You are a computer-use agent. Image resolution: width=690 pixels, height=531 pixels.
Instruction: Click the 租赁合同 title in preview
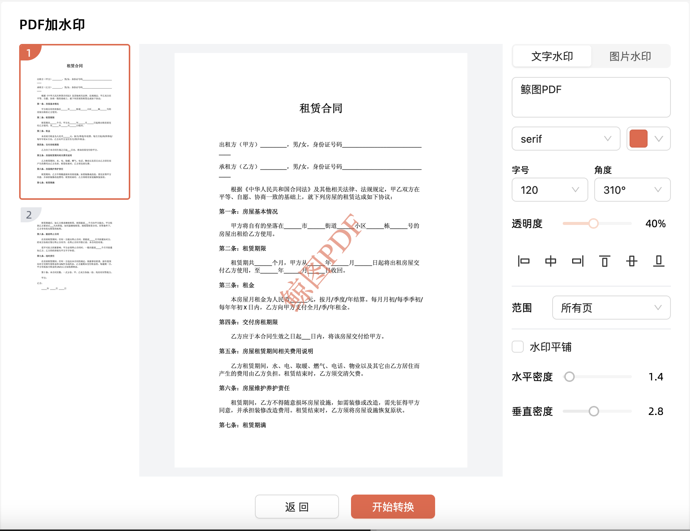coord(321,109)
